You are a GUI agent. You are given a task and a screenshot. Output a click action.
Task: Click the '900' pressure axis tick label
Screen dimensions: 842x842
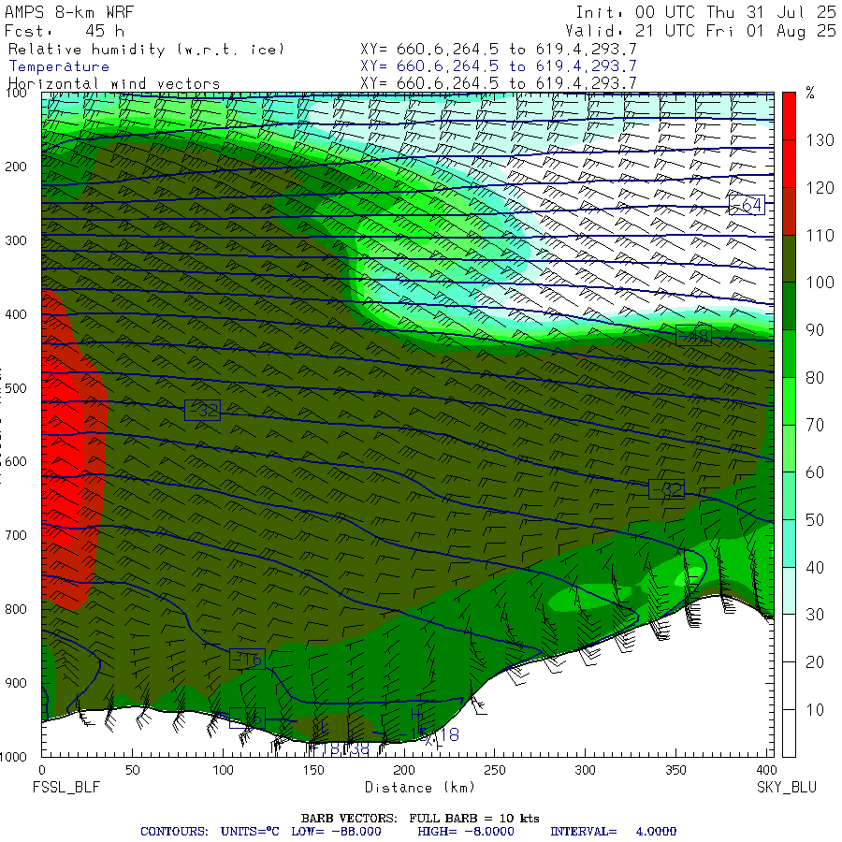pos(16,683)
